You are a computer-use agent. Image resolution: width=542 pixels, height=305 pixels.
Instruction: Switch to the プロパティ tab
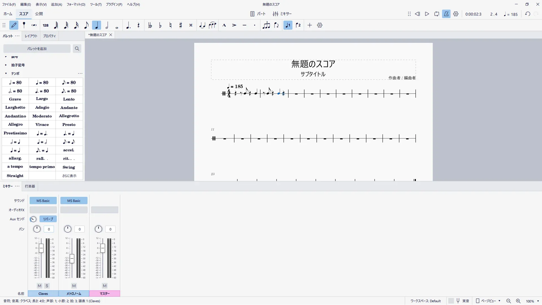[x=49, y=36]
